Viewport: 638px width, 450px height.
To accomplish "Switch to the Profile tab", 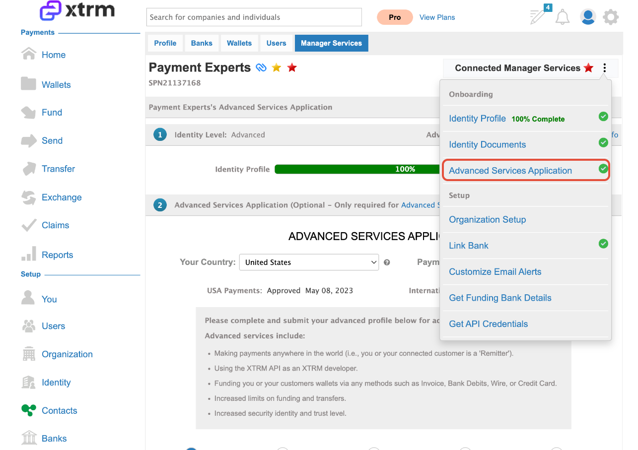I will [165, 43].
